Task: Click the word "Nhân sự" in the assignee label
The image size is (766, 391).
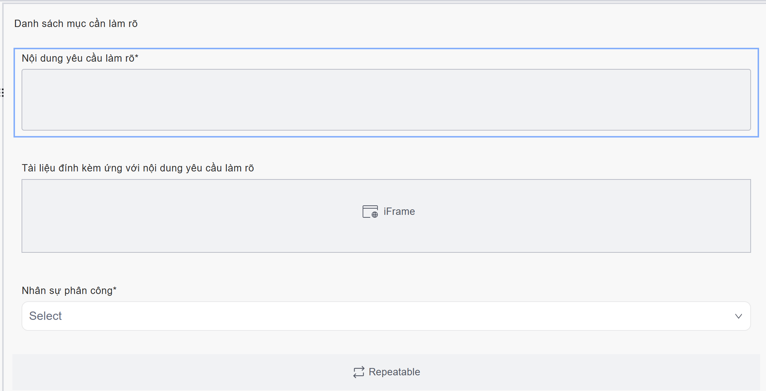Action: click(x=41, y=291)
